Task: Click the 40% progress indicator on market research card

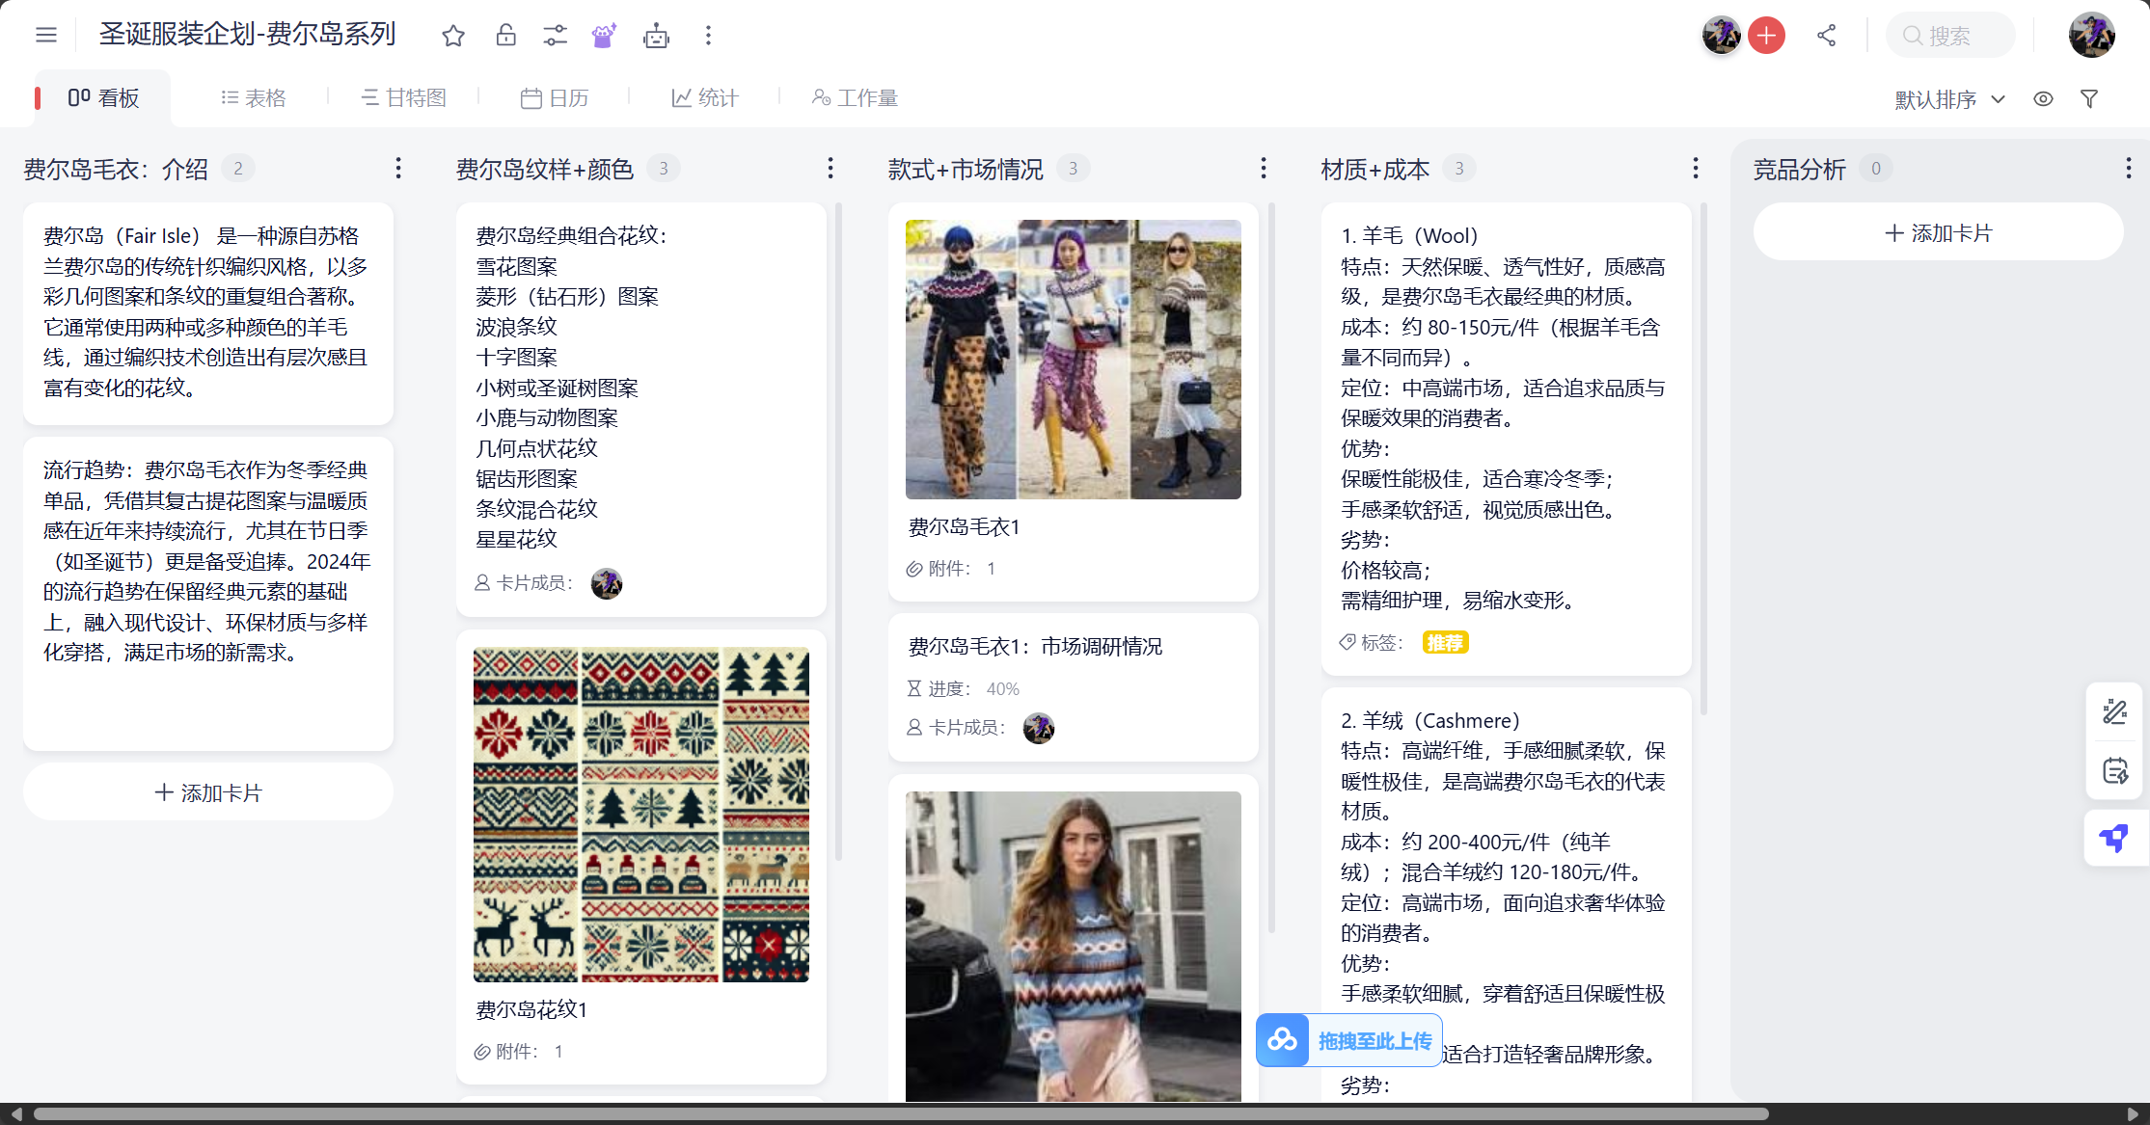Action: [x=1002, y=688]
